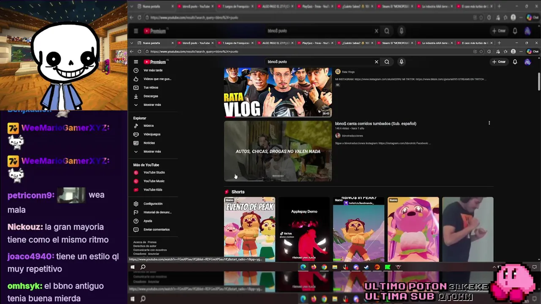Image resolution: width=541 pixels, height=304 pixels.
Task: Open the 'BBNO$ in PEAK?' short
Action: pyautogui.click(x=358, y=229)
